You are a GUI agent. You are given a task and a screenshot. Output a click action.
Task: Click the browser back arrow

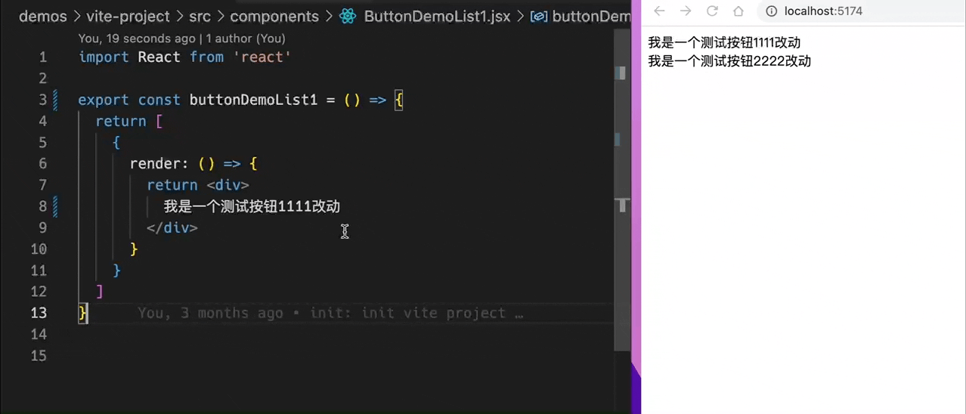click(x=659, y=11)
